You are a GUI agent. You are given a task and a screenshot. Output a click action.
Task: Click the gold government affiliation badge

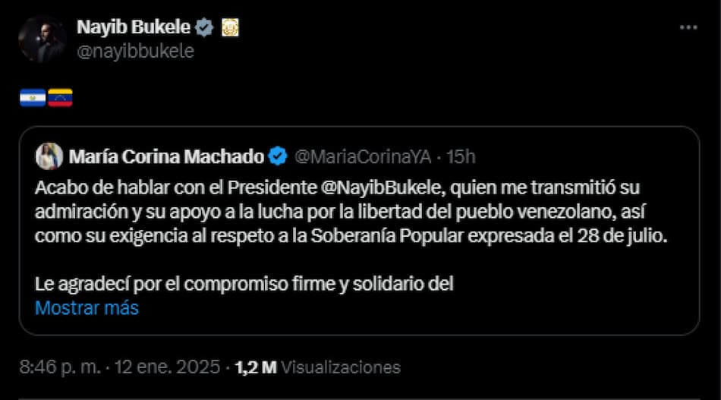[x=230, y=28]
